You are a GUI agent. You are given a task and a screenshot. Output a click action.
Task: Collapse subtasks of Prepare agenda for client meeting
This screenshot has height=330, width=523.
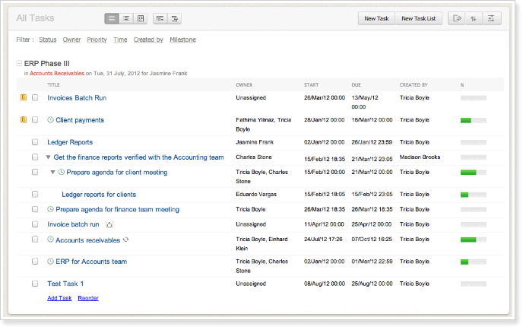tap(52, 172)
